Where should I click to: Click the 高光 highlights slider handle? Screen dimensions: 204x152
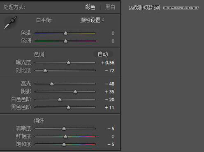(52, 84)
